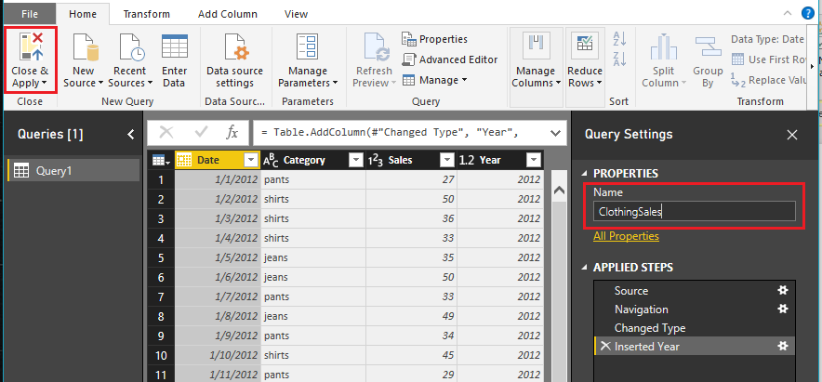Viewport: 822px width, 382px height.
Task: Click the formula bar text
Action: [390, 133]
